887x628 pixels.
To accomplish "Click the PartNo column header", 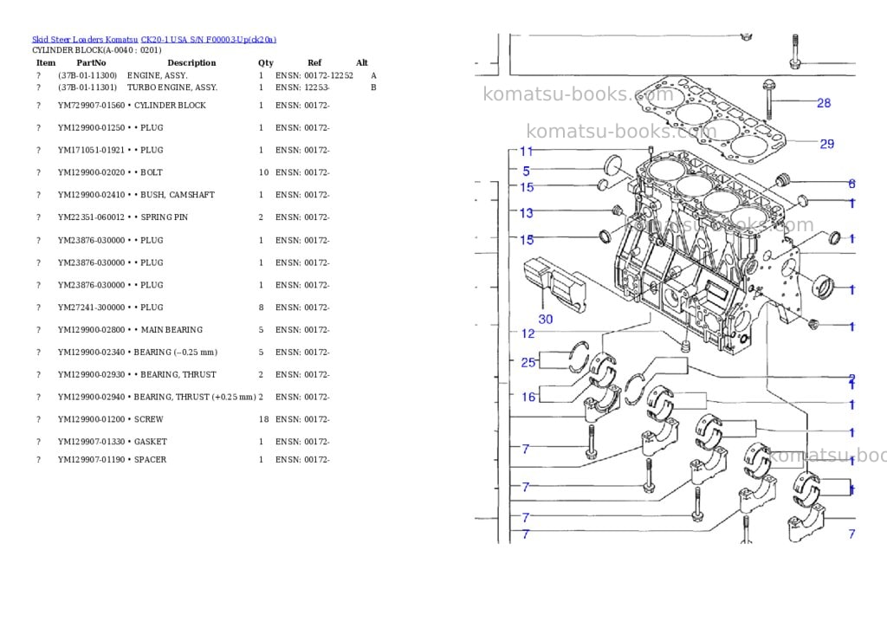I will [91, 62].
